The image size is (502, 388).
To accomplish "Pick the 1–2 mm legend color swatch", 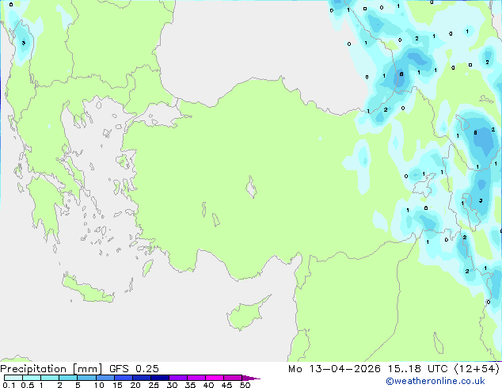I will (x=50, y=378).
